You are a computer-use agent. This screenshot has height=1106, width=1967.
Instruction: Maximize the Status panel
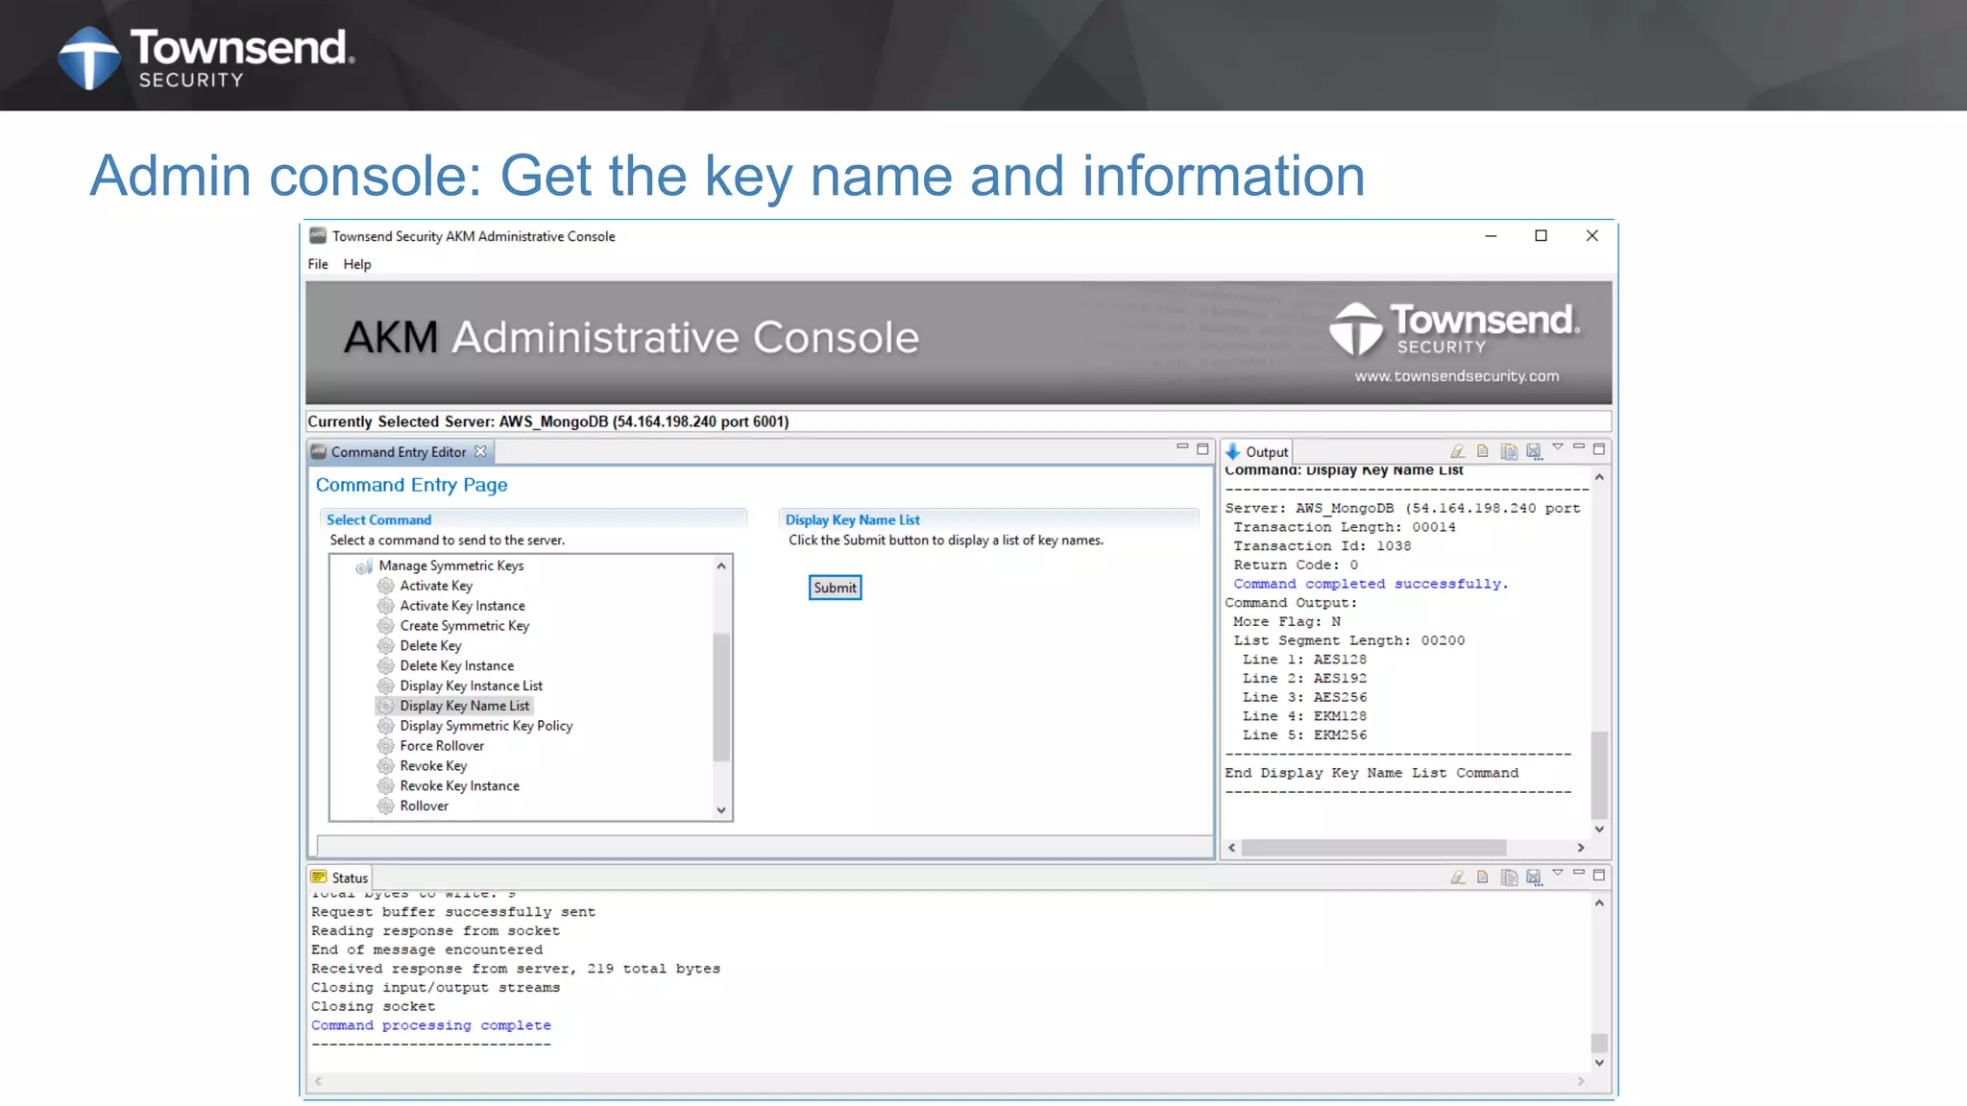pos(1599,875)
